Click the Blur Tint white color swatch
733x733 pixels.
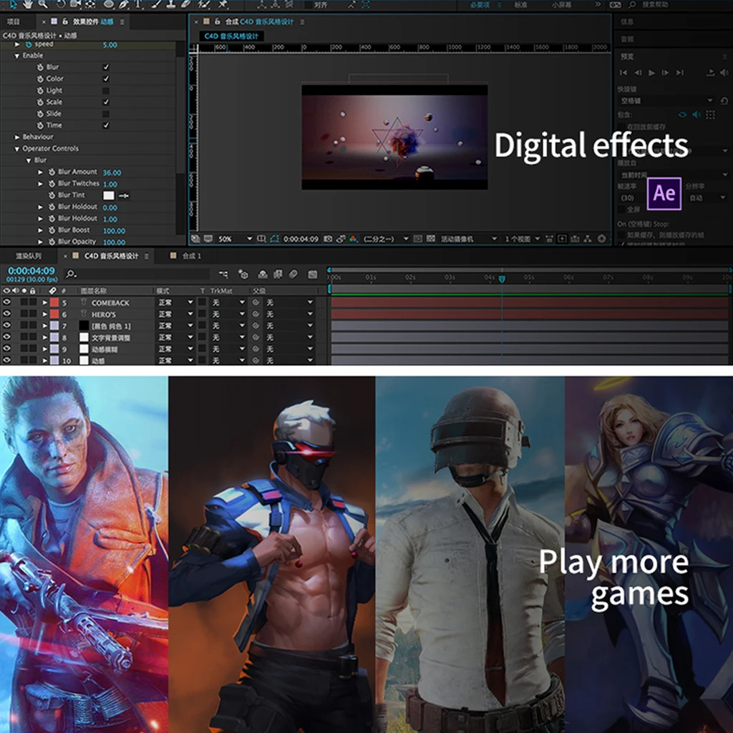109,195
